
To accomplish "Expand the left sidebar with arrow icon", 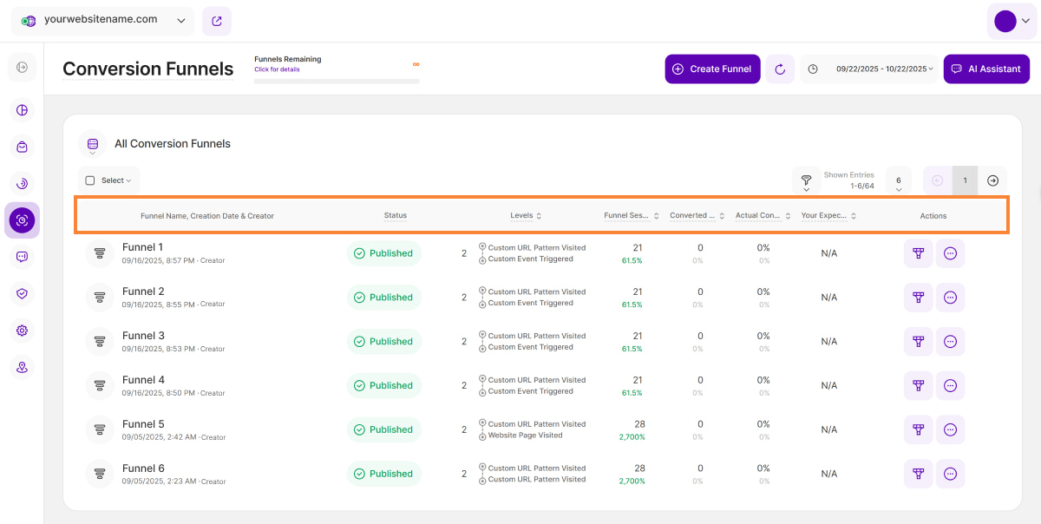I will [x=22, y=68].
